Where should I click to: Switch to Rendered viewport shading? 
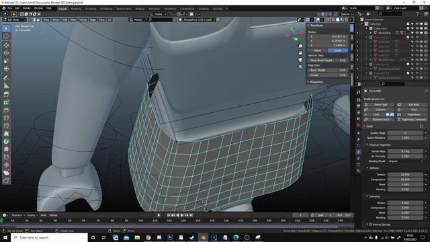(347, 19)
